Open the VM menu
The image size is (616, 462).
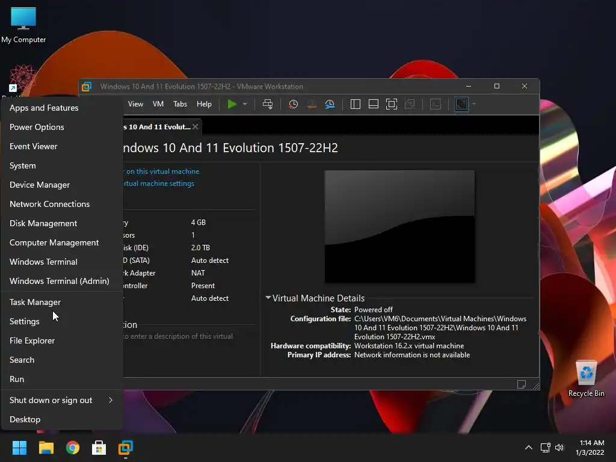pyautogui.click(x=158, y=104)
